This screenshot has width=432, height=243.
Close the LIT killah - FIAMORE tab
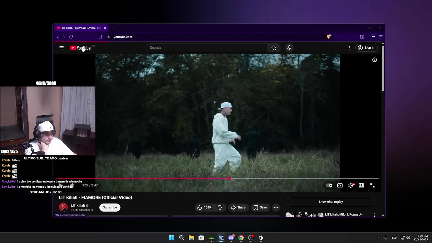105,28
